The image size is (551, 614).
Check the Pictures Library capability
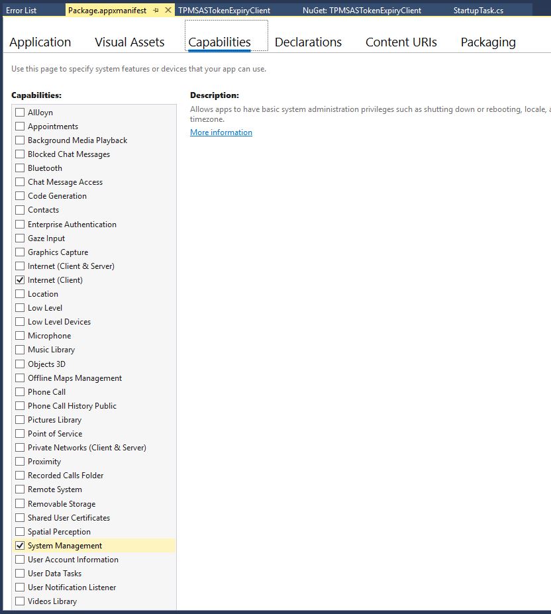click(x=20, y=420)
